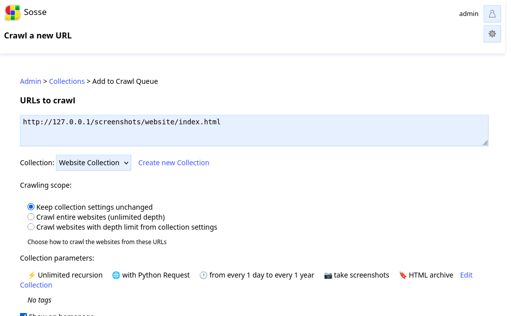Click the clock icon for recrawl frequency

point(203,275)
